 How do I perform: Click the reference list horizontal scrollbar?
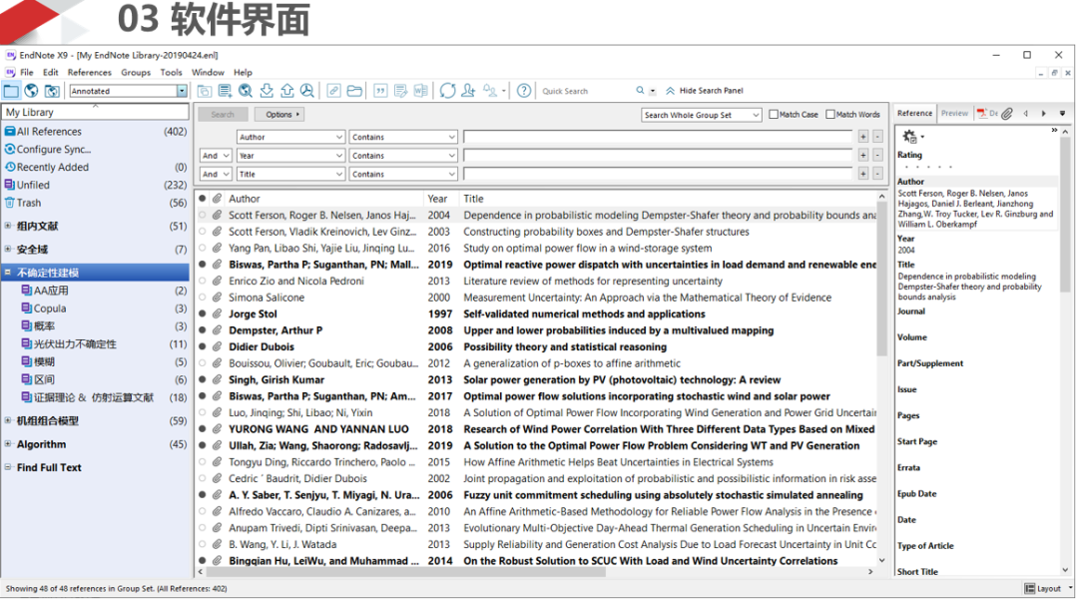(405, 572)
